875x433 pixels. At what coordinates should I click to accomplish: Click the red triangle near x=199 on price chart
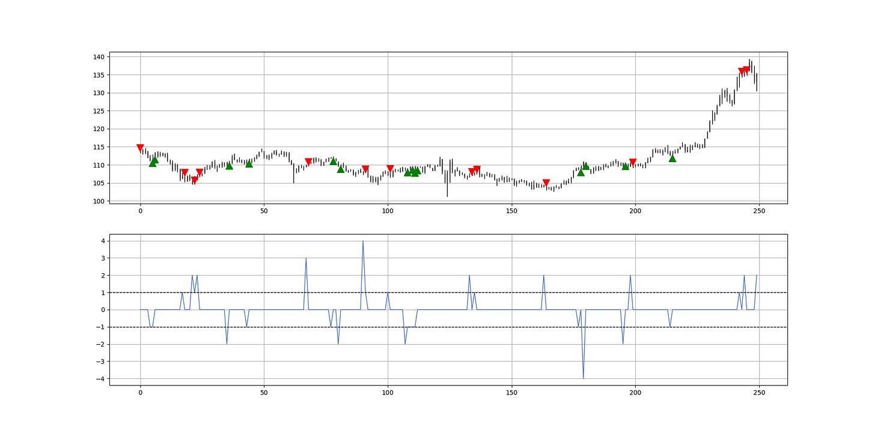pos(632,162)
